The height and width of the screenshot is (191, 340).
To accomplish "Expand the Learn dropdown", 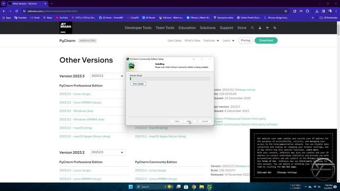I will tap(228, 40).
